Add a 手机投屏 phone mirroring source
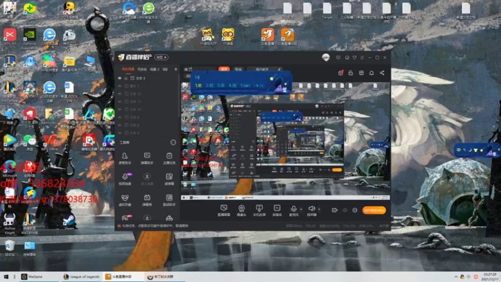The height and width of the screenshot is (282, 501). click(259, 211)
